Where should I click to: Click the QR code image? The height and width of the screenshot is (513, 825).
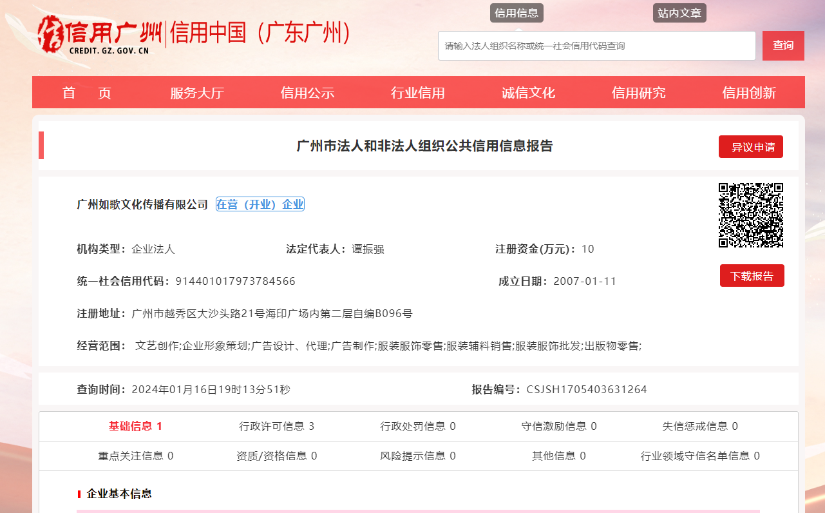coord(751,215)
